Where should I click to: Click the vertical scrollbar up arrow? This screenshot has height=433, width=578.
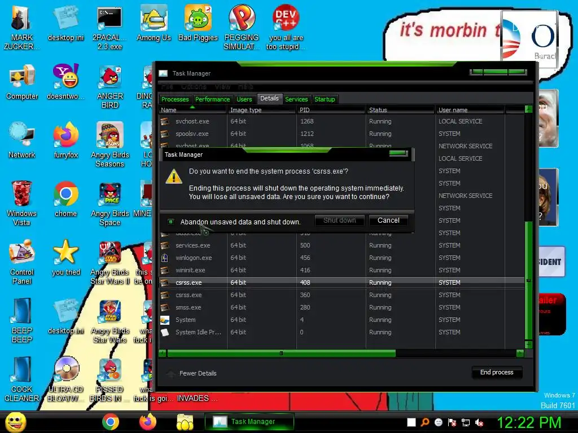point(528,109)
